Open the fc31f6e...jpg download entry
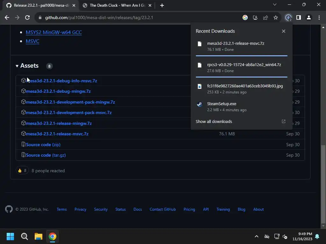This screenshot has height=244, width=326. pos(242,89)
